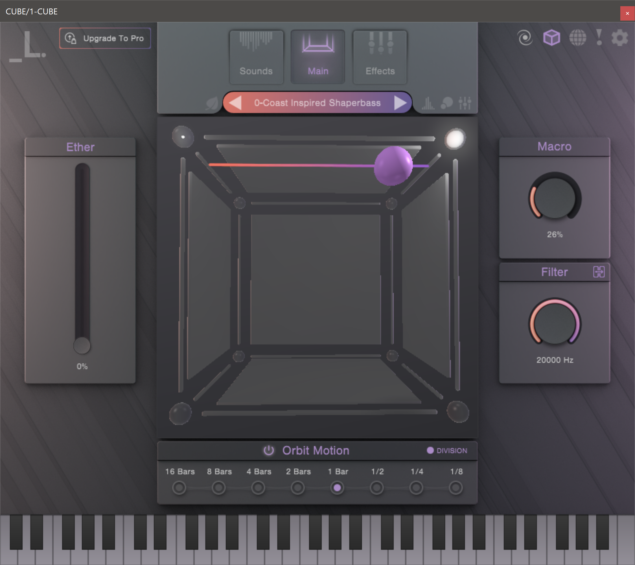Click the Ether 0% value

[x=82, y=367]
